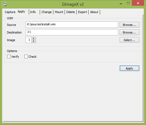Switch to the Delete tab
The image size is (146, 125).
pyautogui.click(x=71, y=12)
